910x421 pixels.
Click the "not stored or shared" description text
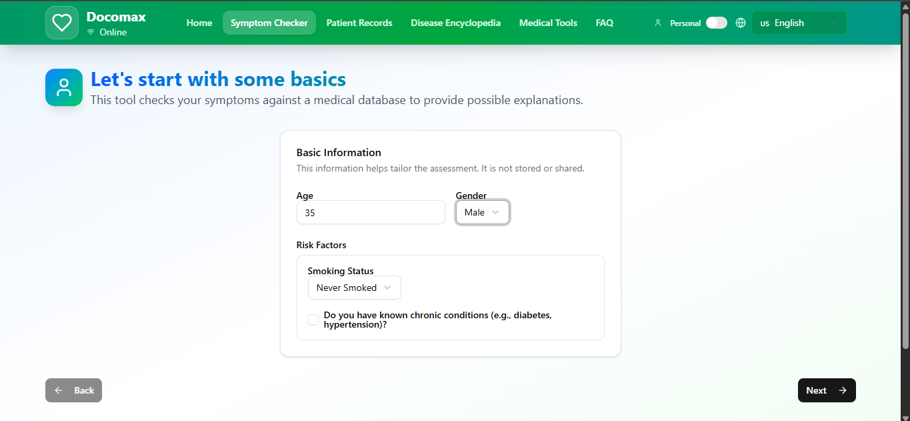click(x=441, y=168)
